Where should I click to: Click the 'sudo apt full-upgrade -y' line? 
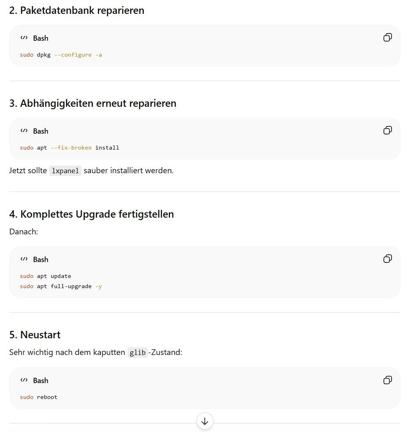click(x=61, y=286)
